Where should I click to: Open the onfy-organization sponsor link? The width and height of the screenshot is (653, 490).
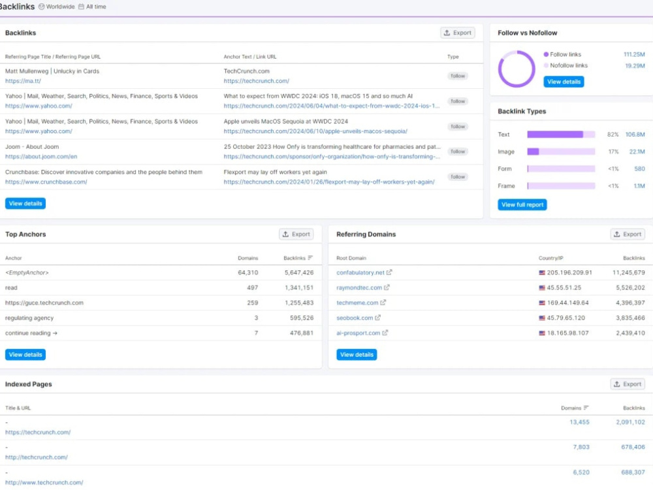coord(332,157)
